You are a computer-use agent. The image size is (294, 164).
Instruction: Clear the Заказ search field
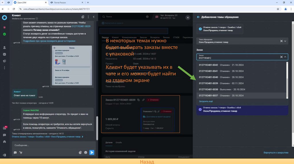[281, 57]
